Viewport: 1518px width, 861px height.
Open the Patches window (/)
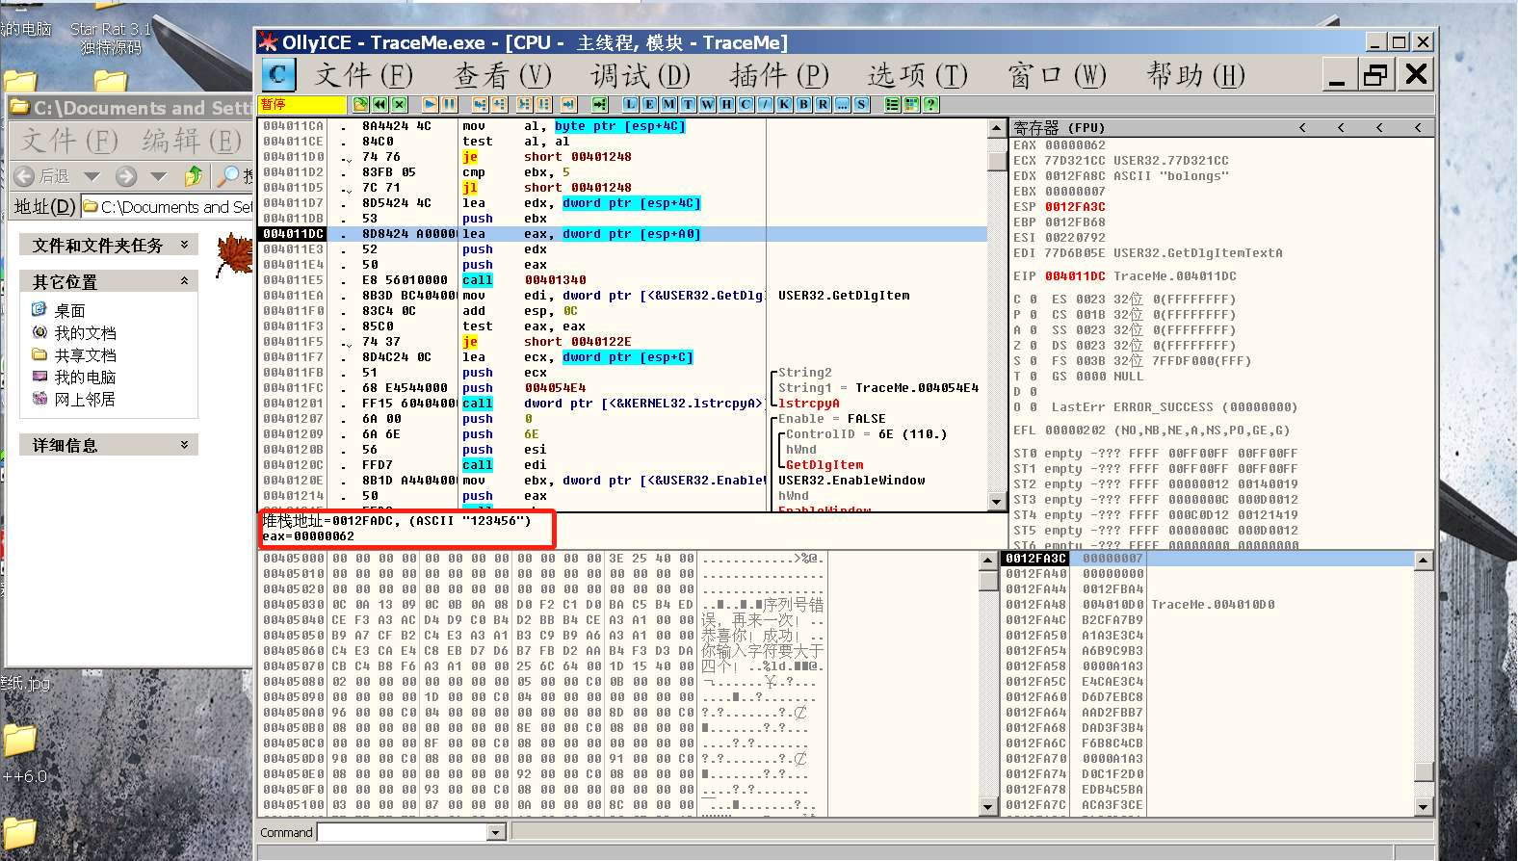pyautogui.click(x=766, y=104)
